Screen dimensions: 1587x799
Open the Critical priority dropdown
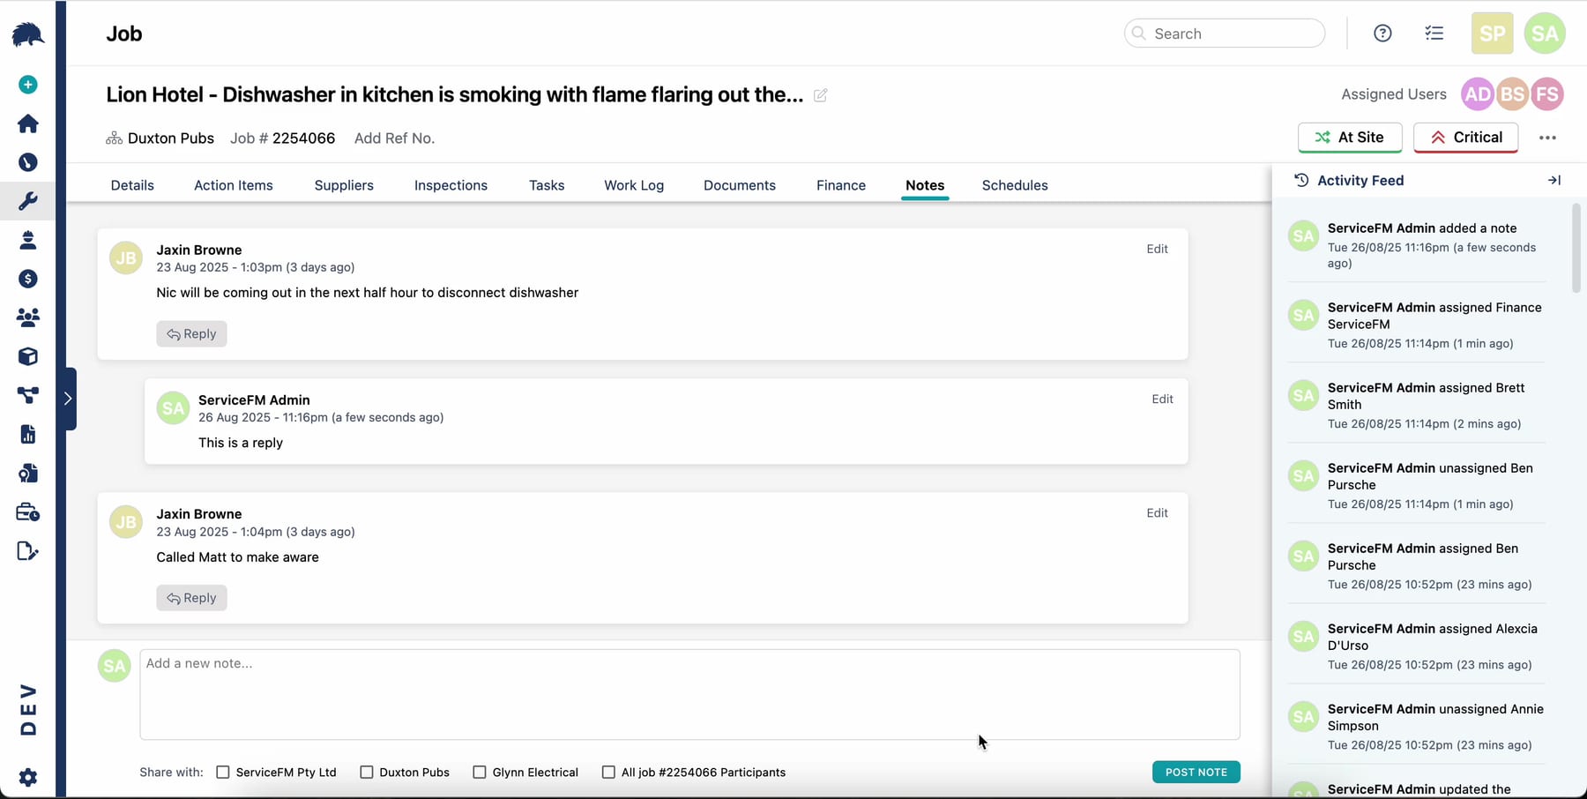click(1465, 138)
